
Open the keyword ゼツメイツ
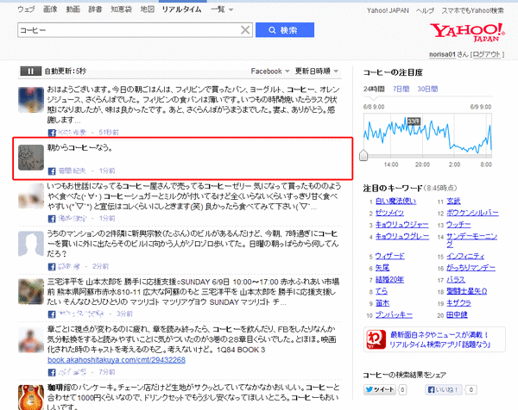click(389, 213)
